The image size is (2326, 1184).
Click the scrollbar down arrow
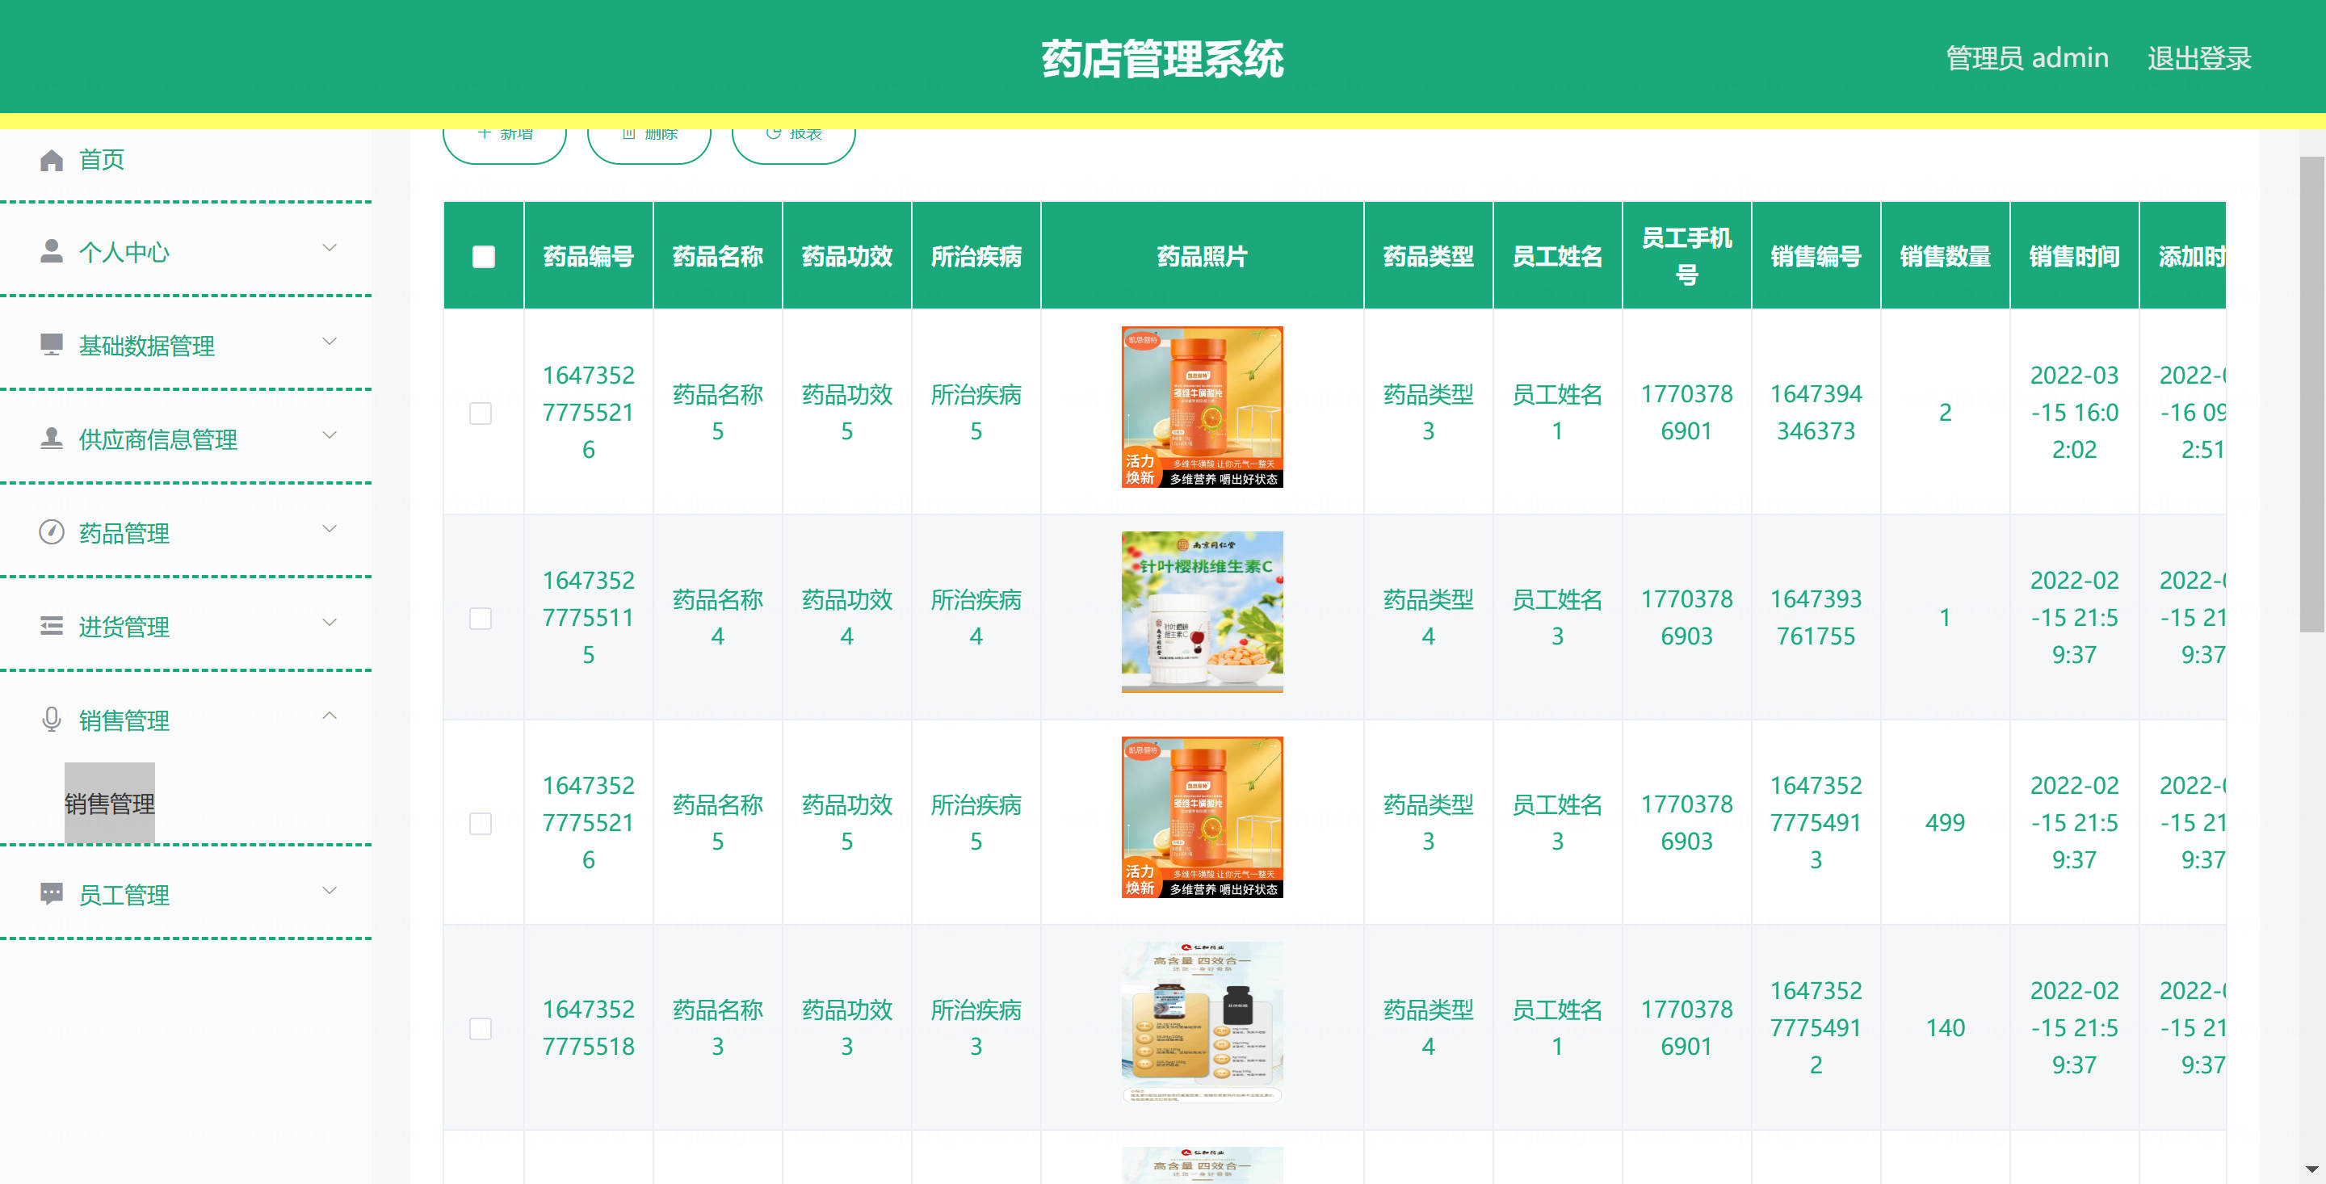click(x=2311, y=1169)
